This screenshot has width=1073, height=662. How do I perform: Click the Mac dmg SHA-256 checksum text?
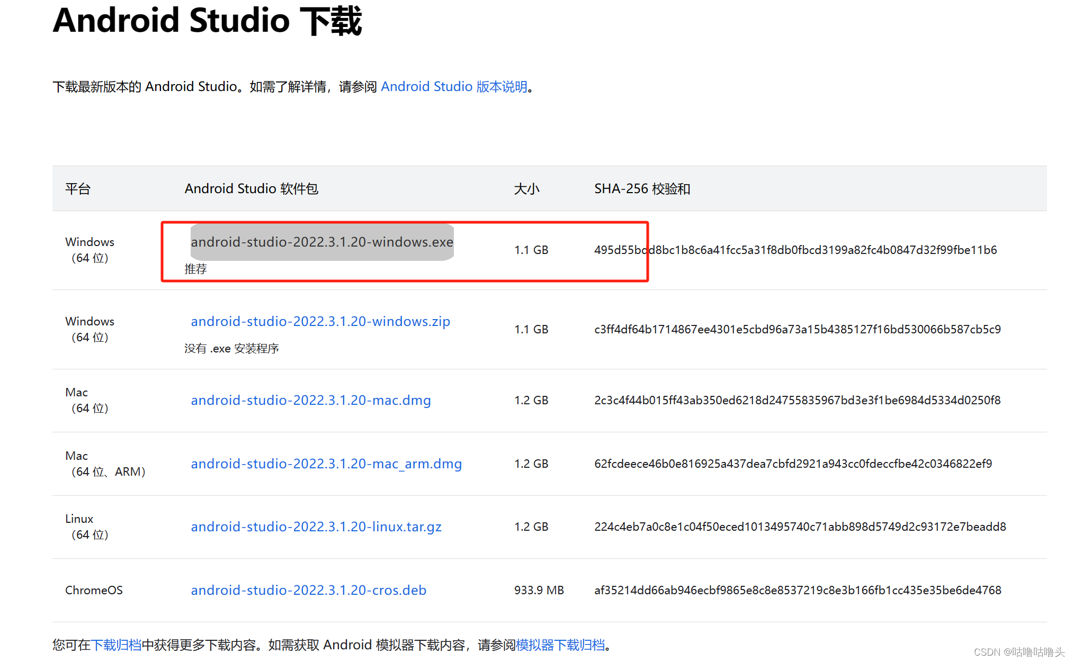[797, 400]
